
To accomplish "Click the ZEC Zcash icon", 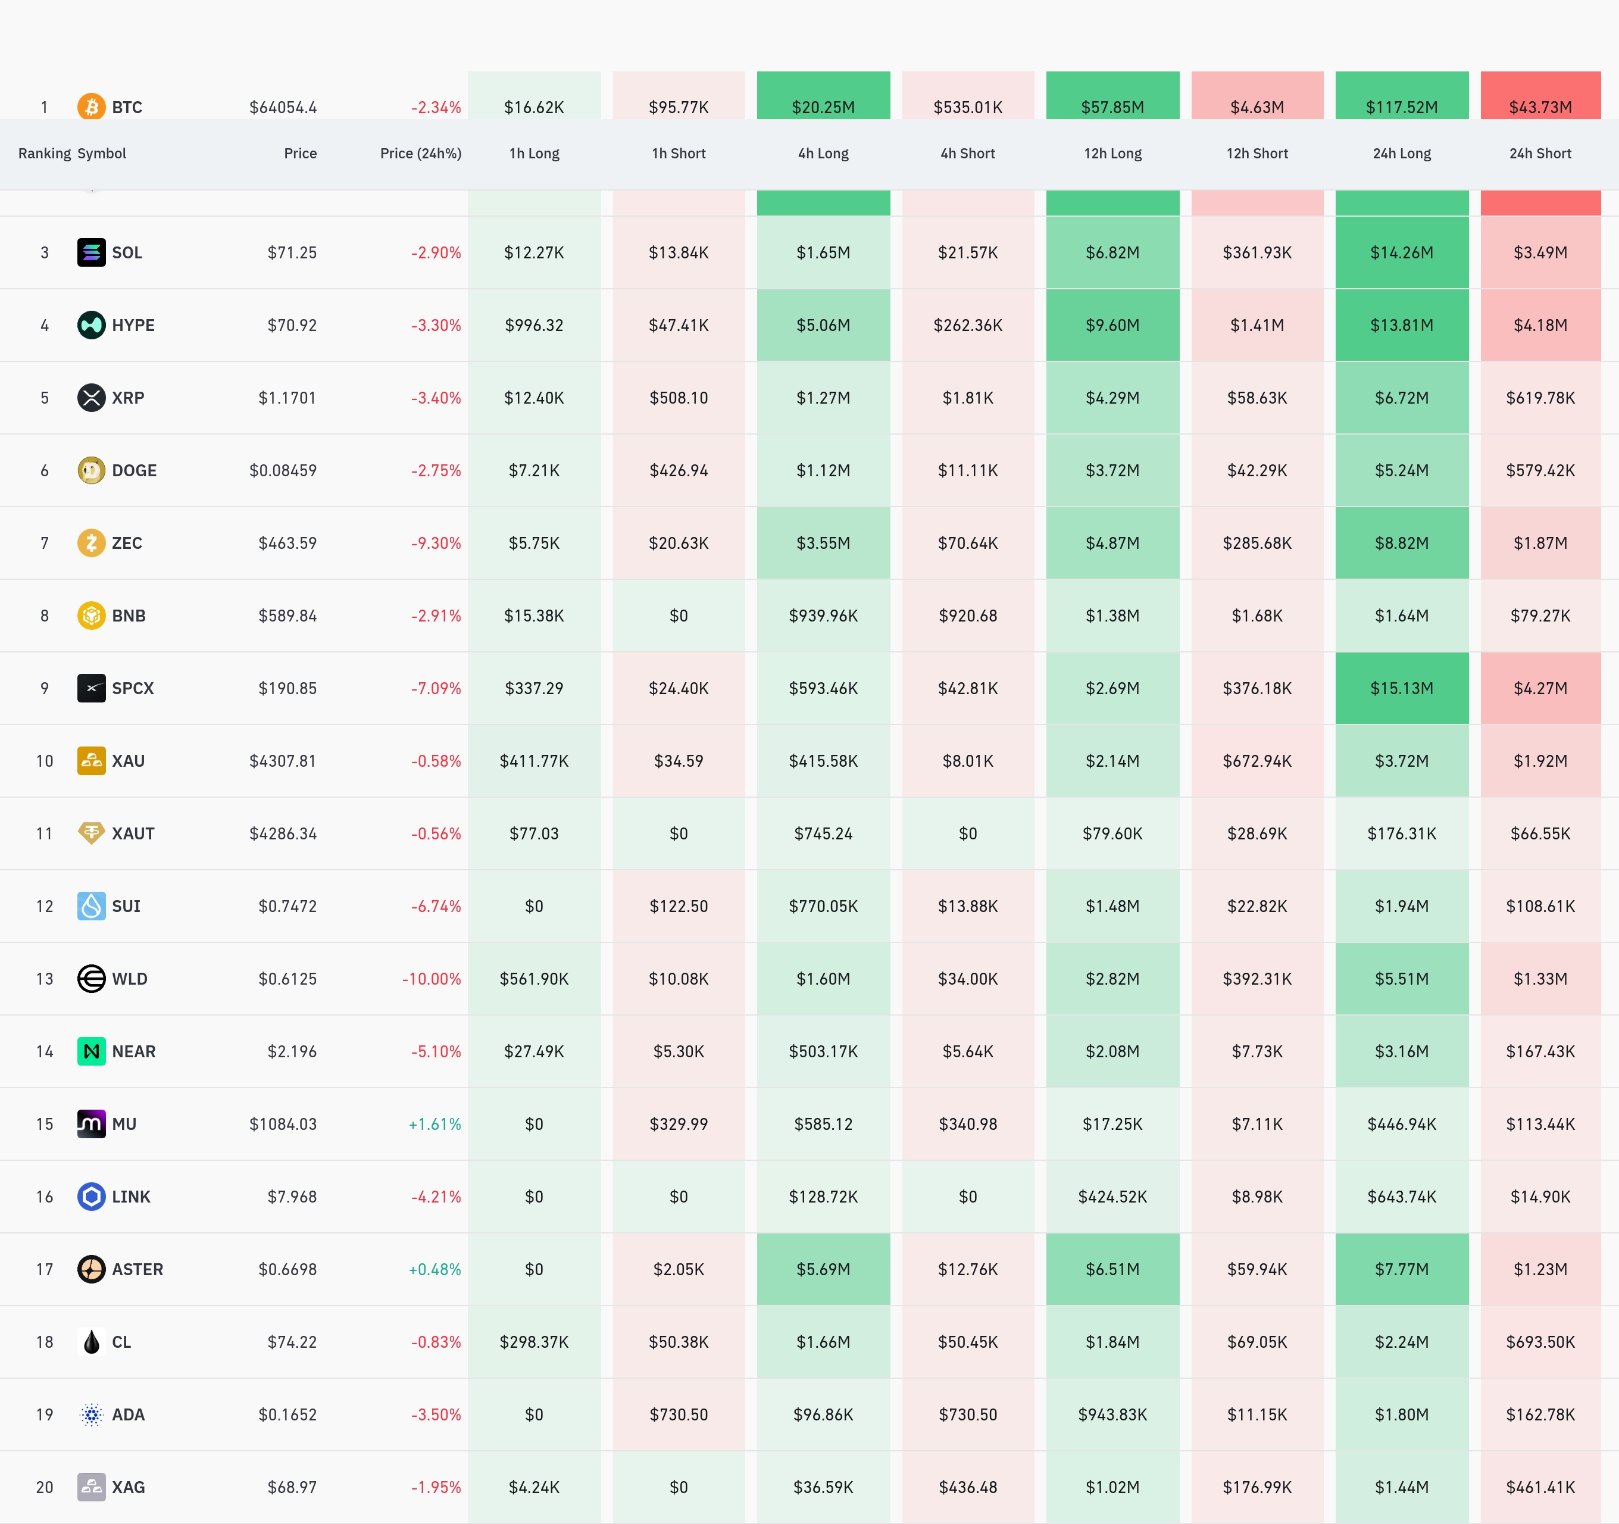I will pyautogui.click(x=91, y=542).
